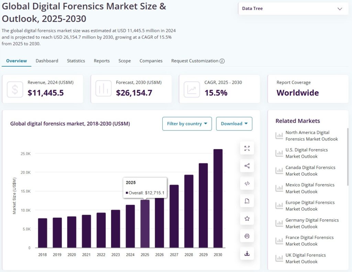Open the embed code icon
The width and height of the screenshot is (352, 272).
(247, 183)
